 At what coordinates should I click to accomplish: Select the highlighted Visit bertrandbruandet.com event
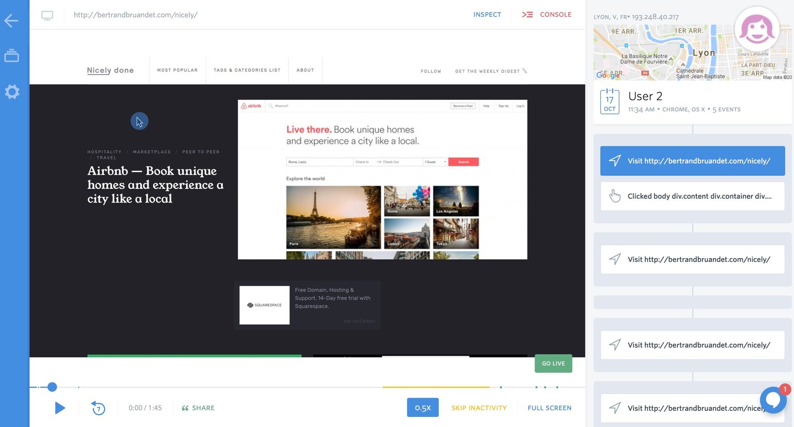click(x=693, y=161)
